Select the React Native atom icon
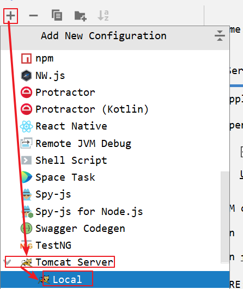 [26, 126]
